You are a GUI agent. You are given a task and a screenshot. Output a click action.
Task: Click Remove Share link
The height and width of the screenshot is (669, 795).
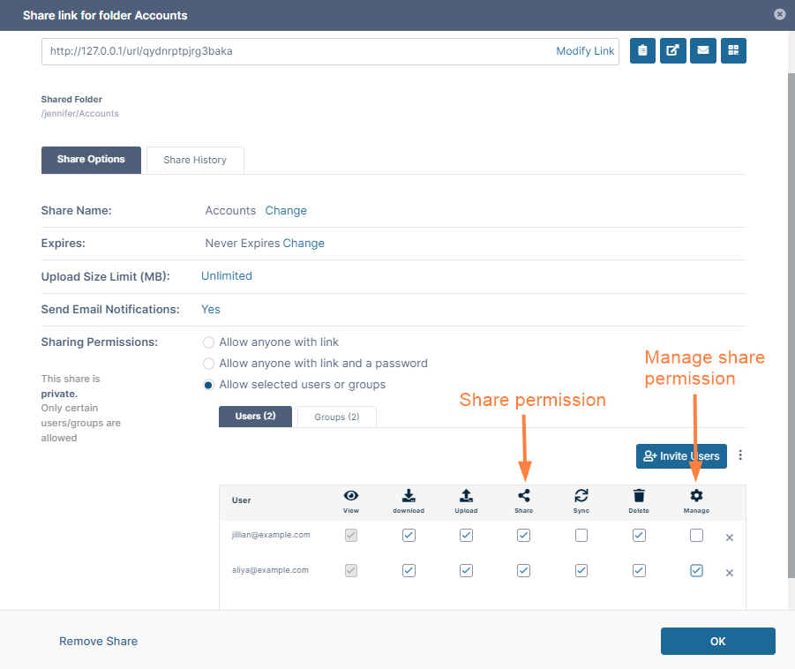click(98, 641)
